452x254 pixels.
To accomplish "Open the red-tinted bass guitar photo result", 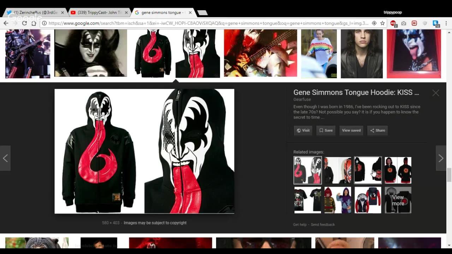I will click(260, 53).
